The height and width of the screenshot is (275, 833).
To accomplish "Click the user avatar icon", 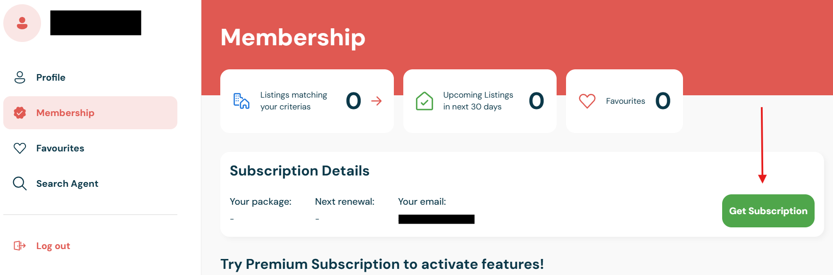I will (22, 23).
